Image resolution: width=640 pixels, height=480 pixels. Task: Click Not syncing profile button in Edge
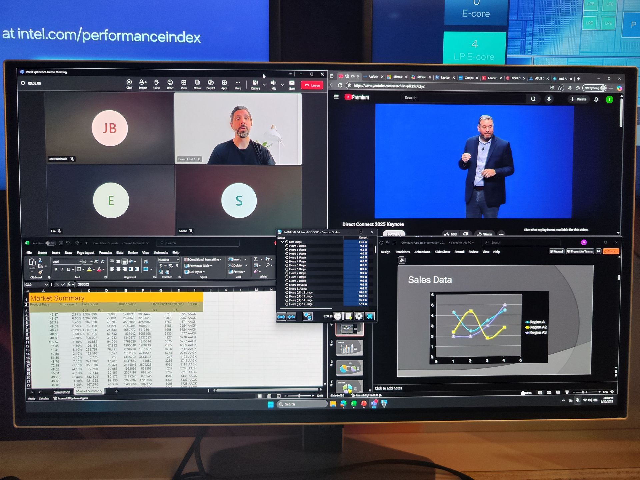click(595, 88)
